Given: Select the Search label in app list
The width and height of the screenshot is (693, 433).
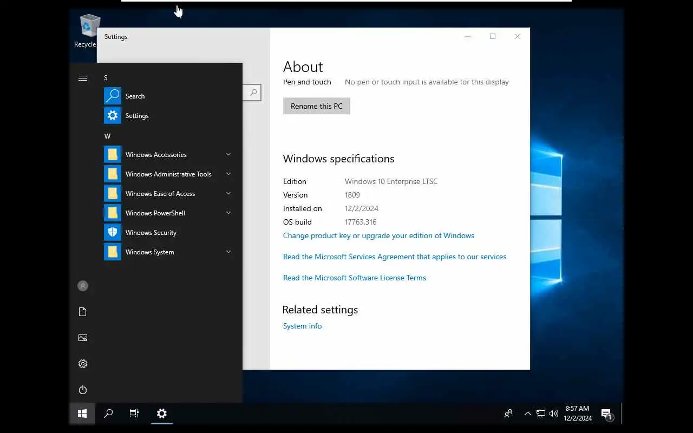Looking at the screenshot, I should (135, 96).
